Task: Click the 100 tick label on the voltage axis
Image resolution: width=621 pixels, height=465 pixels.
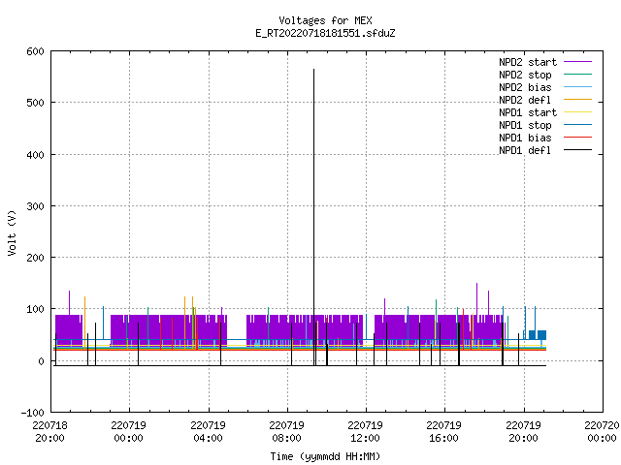Action: click(x=36, y=310)
